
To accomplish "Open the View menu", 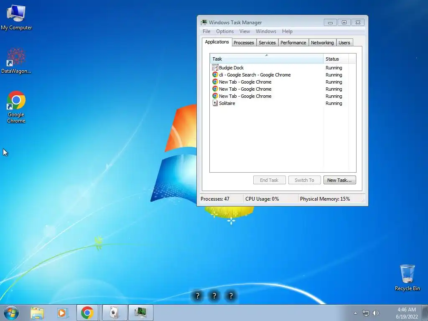I will point(245,31).
